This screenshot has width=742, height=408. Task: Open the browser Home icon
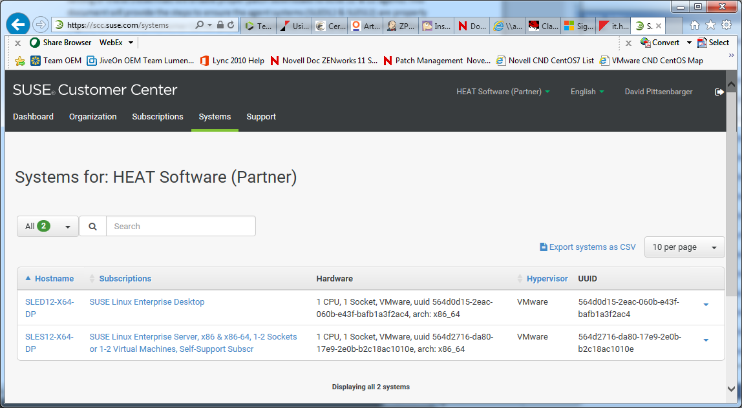pyautogui.click(x=695, y=25)
